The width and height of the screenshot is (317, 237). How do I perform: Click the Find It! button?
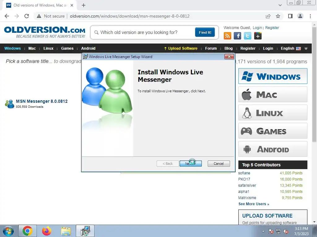click(205, 32)
